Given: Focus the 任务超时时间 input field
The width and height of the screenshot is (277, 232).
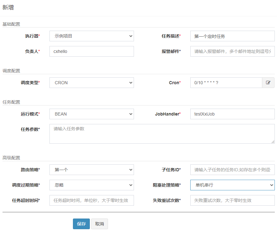Looking at the screenshot, I should click(x=92, y=200).
